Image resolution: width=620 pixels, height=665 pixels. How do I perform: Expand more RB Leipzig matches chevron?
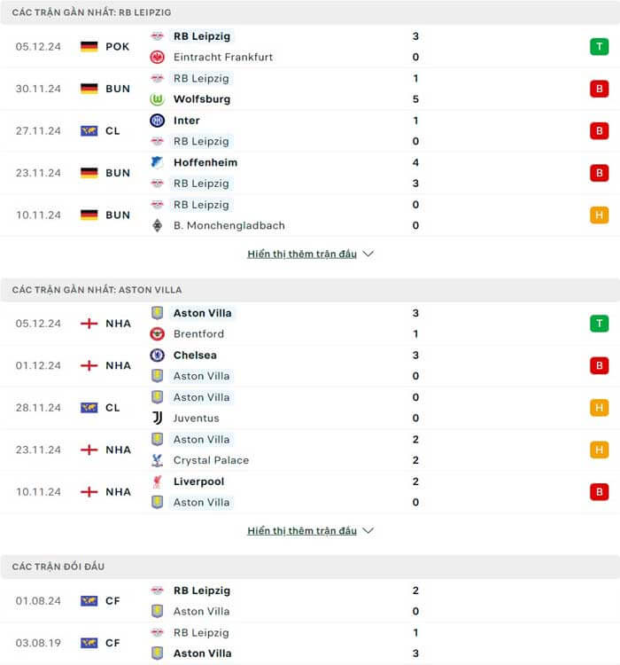[368, 254]
